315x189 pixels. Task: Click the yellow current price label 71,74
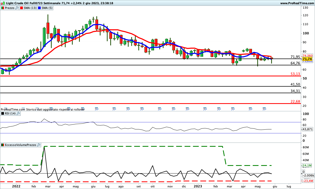[x=307, y=59]
